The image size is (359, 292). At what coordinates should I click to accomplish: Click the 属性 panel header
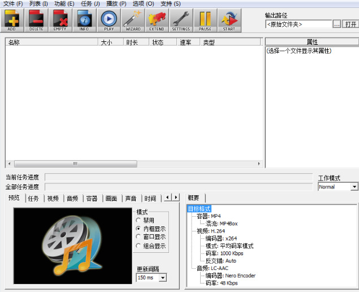(x=312, y=42)
